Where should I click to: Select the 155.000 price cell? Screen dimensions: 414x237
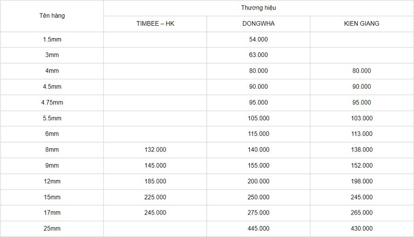click(x=258, y=165)
